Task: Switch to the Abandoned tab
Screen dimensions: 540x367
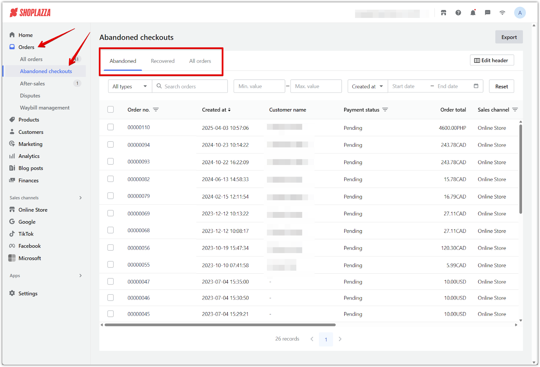Action: pyautogui.click(x=123, y=61)
